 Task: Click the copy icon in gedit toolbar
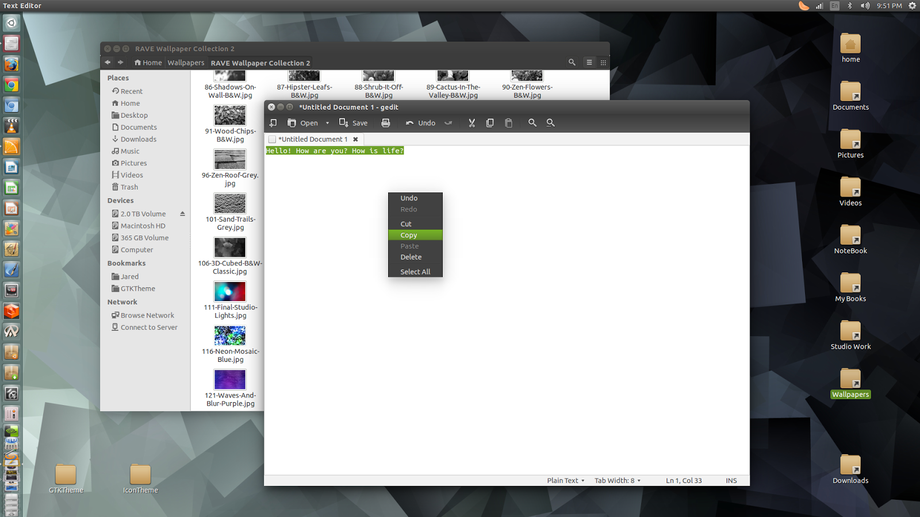pos(490,123)
